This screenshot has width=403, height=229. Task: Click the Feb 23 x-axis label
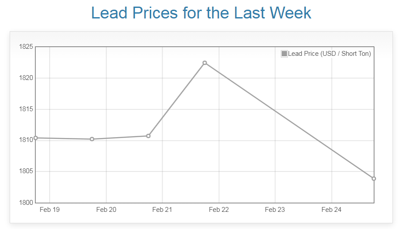pyautogui.click(x=275, y=210)
